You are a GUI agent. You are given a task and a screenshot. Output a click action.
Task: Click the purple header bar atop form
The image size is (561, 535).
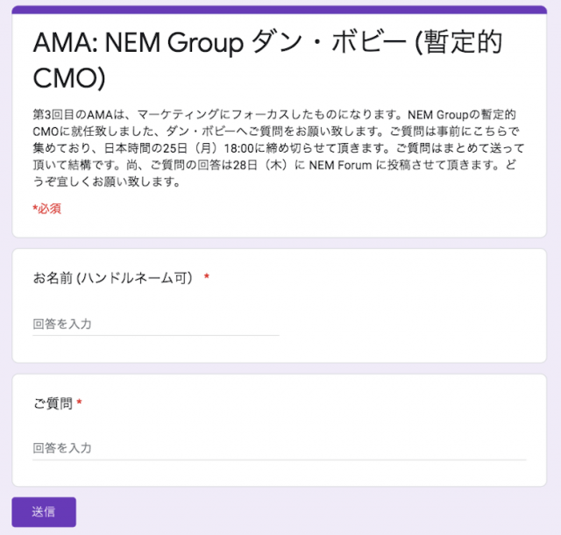click(279, 10)
